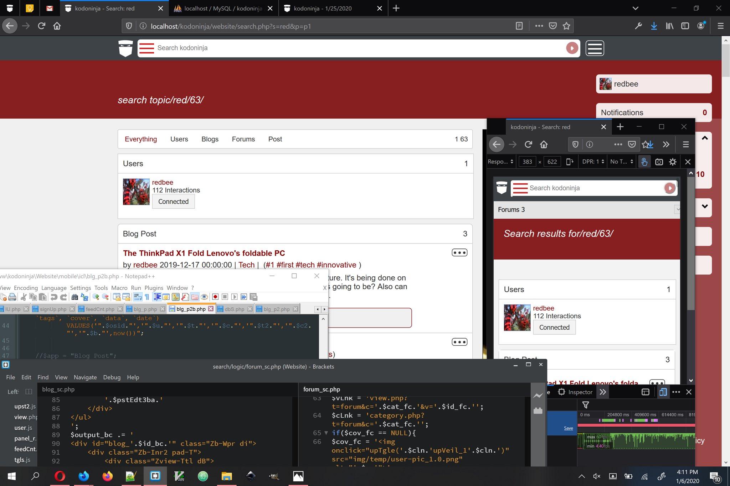
Task: Bookmark this page with the star icon
Action: 566,26
